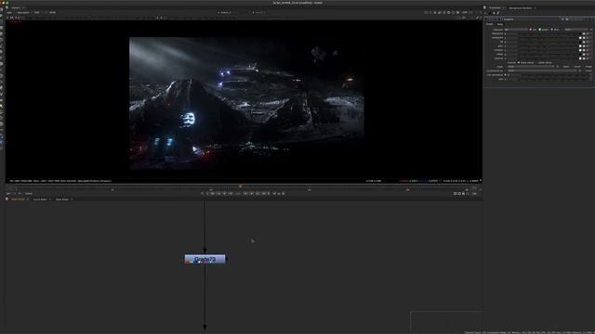Viewport: 595px width, 334px height.
Task: Open the Global frame range dropdown
Action: (29, 194)
